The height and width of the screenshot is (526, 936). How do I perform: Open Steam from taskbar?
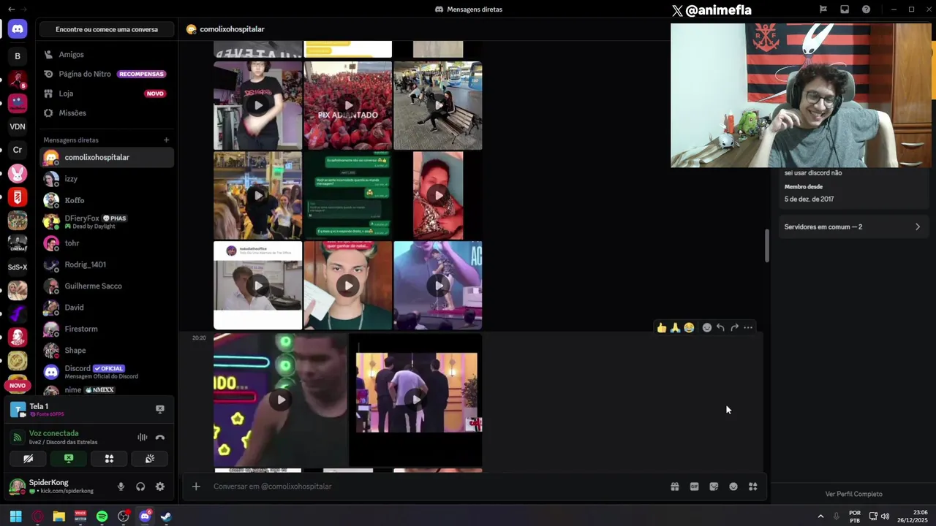point(166,517)
